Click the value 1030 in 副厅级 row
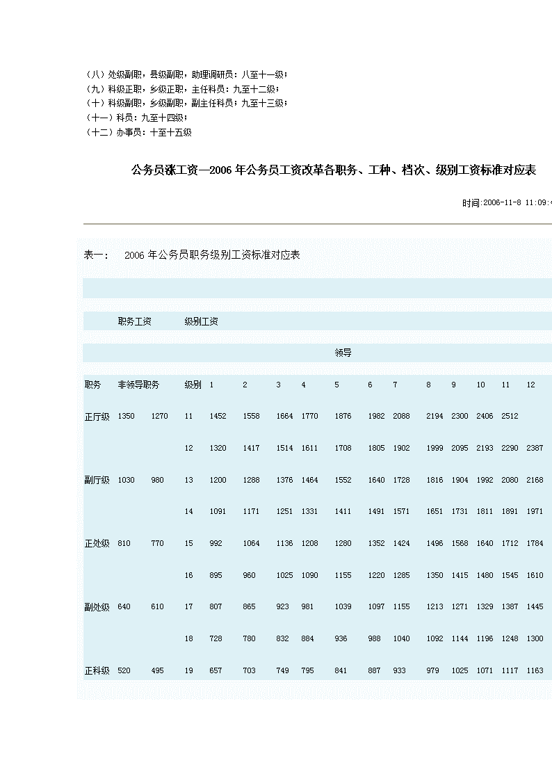The width and height of the screenshot is (552, 781). point(126,480)
